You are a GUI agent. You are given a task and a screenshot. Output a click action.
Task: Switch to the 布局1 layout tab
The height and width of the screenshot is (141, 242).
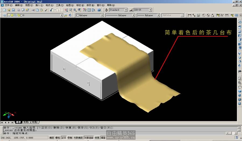[x=26, y=122]
